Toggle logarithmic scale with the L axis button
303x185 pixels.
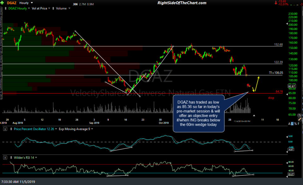[292, 124]
